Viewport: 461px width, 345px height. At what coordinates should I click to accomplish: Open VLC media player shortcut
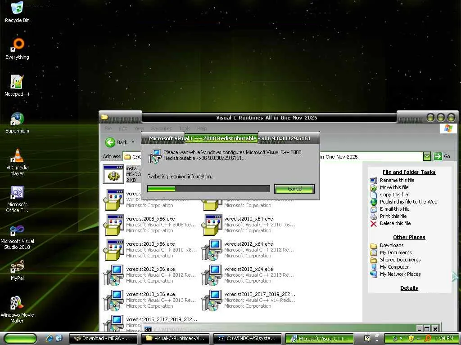pos(17,162)
